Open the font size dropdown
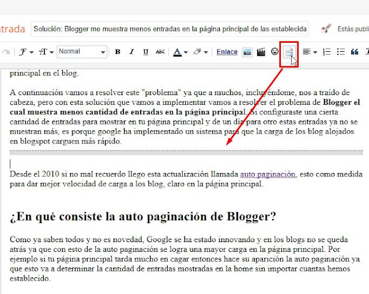The image size is (369, 294). [46, 52]
